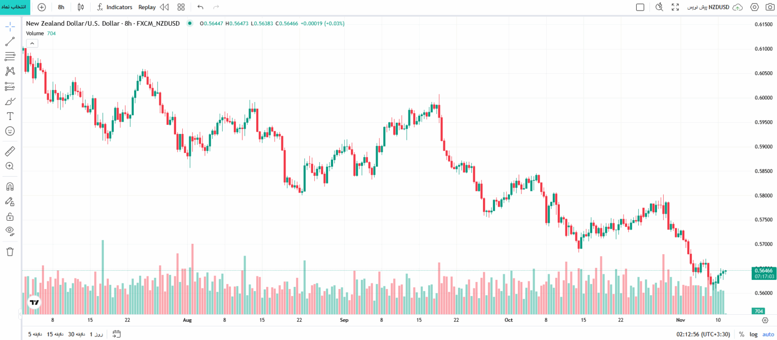Open the 8h timeframe dropdown
Image resolution: width=777 pixels, height=340 pixels.
61,7
